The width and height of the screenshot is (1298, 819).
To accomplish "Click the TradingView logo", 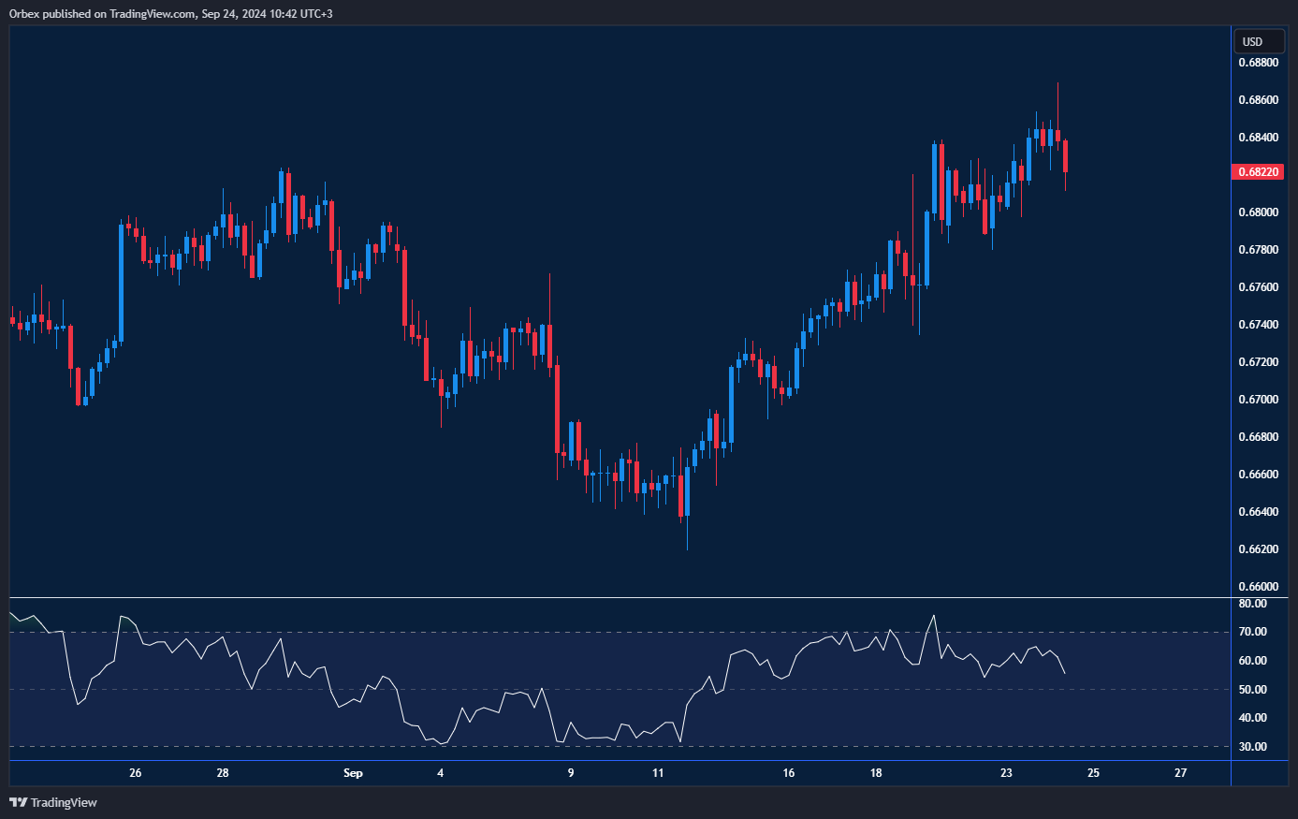I will pyautogui.click(x=53, y=802).
